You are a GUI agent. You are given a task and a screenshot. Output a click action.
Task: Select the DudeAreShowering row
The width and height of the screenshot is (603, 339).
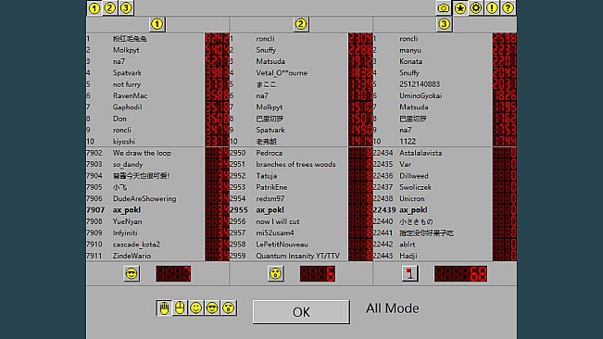pos(157,199)
